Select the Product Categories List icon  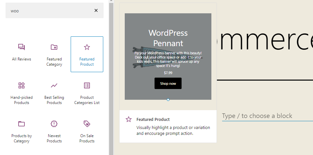(87, 86)
